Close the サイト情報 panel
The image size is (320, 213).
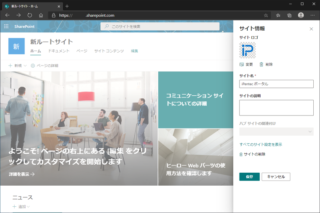point(311,29)
